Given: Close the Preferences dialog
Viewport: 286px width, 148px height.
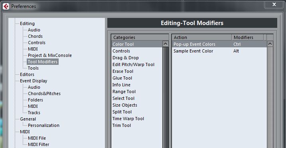Looking at the screenshot, I should coord(274,4).
